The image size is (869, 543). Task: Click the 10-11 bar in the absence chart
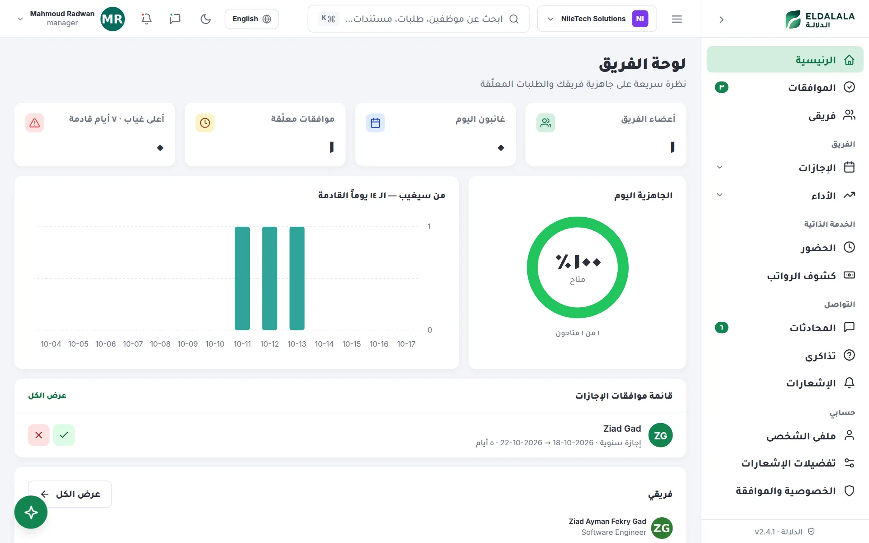(x=242, y=278)
